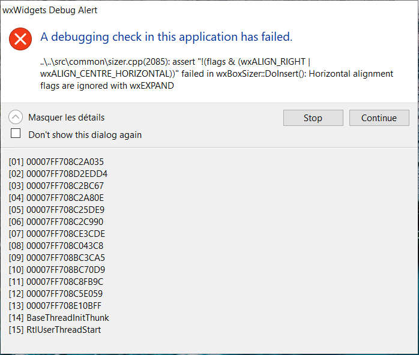Collapse details with the chevron-up circle
Screen dimensions: 419x355
(16, 117)
